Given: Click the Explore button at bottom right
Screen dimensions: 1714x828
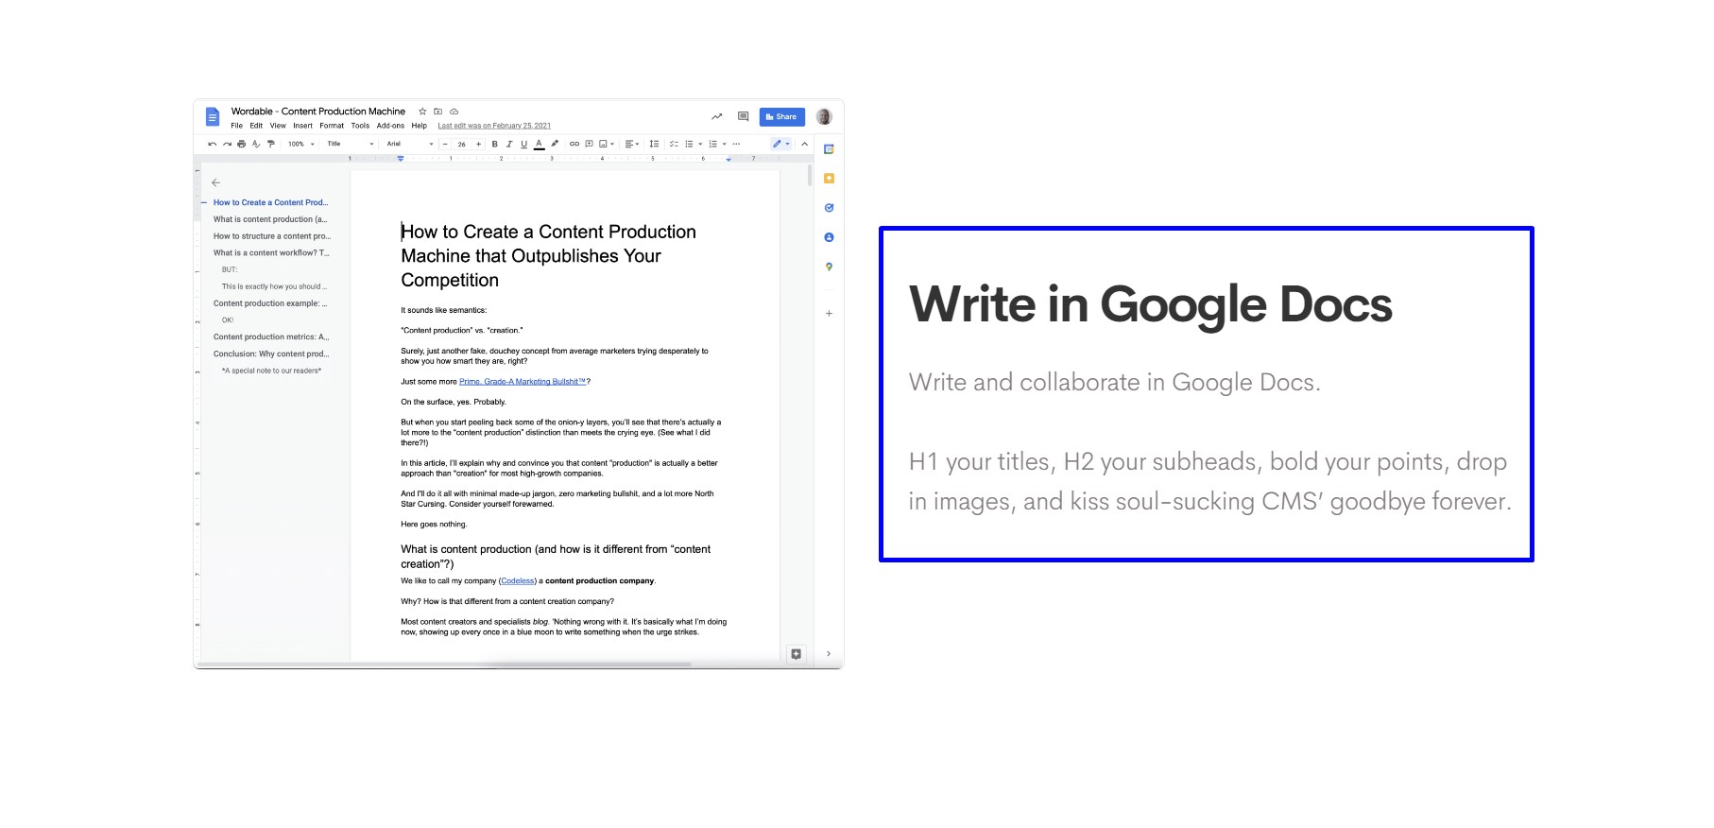Looking at the screenshot, I should click(x=797, y=654).
